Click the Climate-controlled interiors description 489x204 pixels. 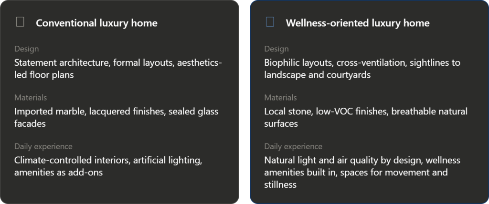coord(108,166)
